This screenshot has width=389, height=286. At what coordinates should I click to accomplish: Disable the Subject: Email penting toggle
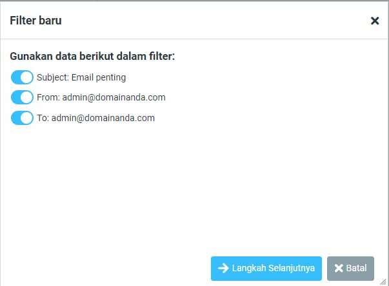pos(22,77)
